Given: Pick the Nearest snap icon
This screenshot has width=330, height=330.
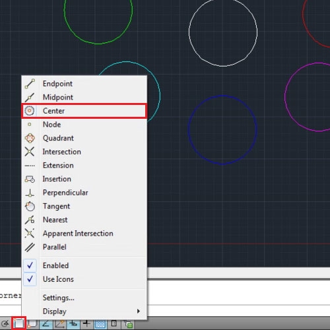Looking at the screenshot, I should [30, 220].
